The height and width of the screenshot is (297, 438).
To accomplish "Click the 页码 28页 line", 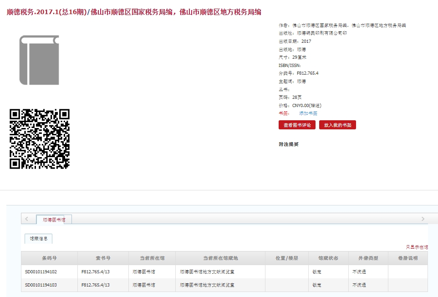I will click(290, 97).
